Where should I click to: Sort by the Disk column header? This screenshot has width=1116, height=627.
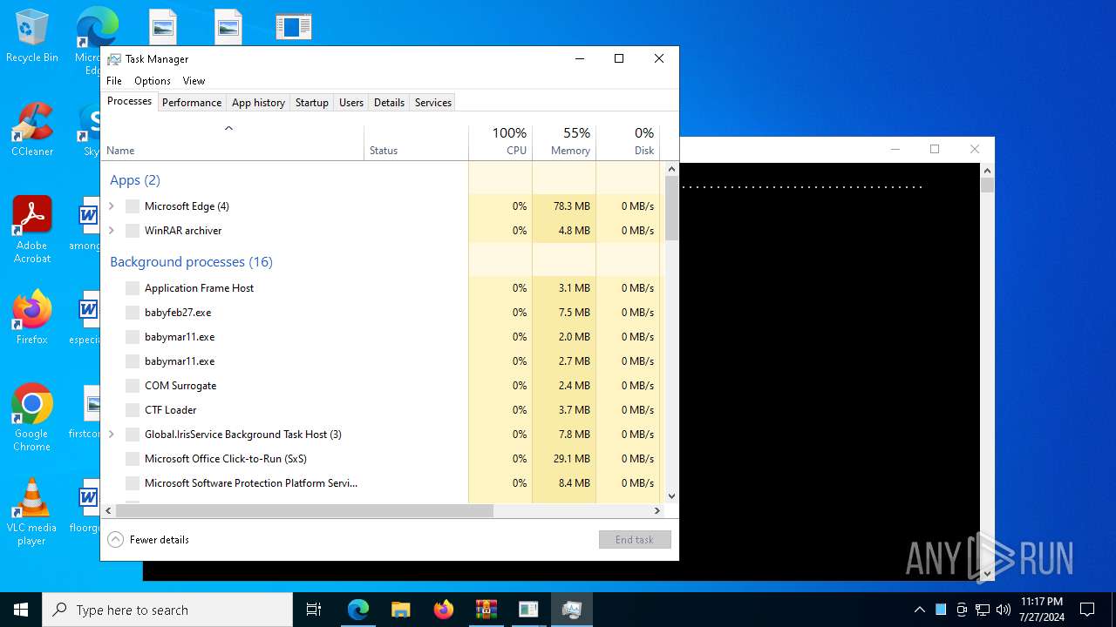pos(628,142)
